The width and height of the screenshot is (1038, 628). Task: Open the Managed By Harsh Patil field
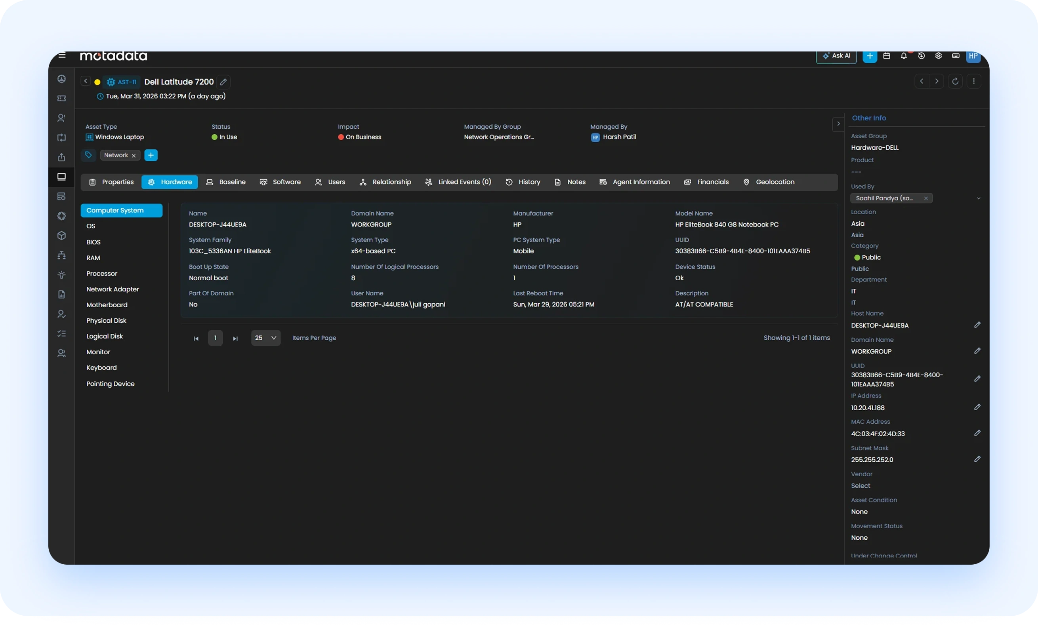(613, 137)
